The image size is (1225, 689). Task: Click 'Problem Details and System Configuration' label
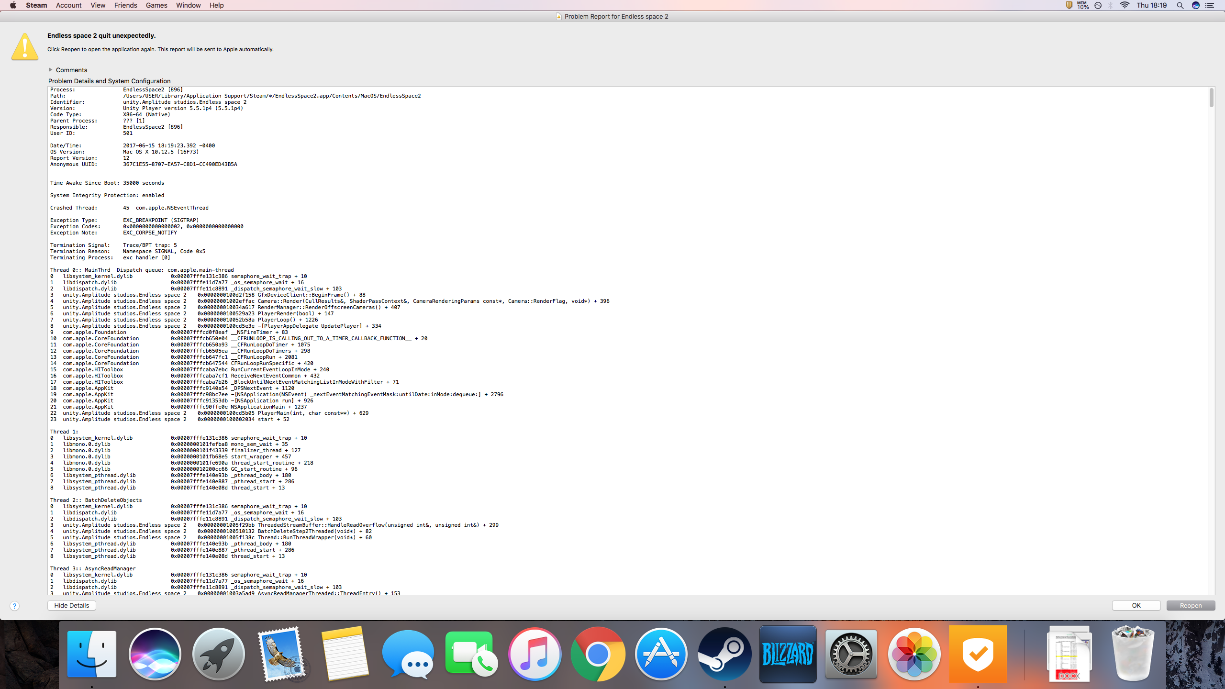[109, 81]
